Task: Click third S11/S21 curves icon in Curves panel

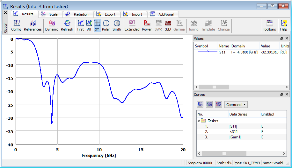Action: (x=218, y=104)
